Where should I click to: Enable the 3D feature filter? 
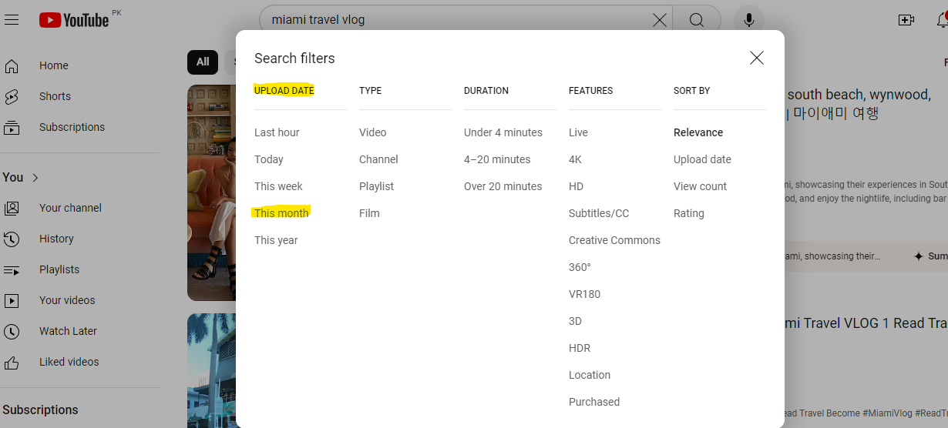coord(575,321)
